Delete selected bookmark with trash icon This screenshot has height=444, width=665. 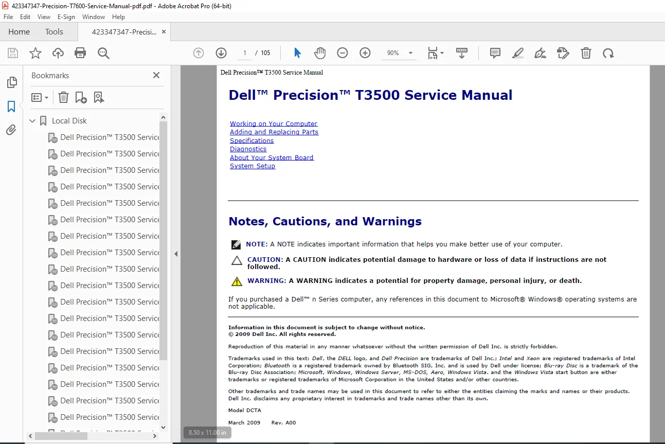point(63,97)
